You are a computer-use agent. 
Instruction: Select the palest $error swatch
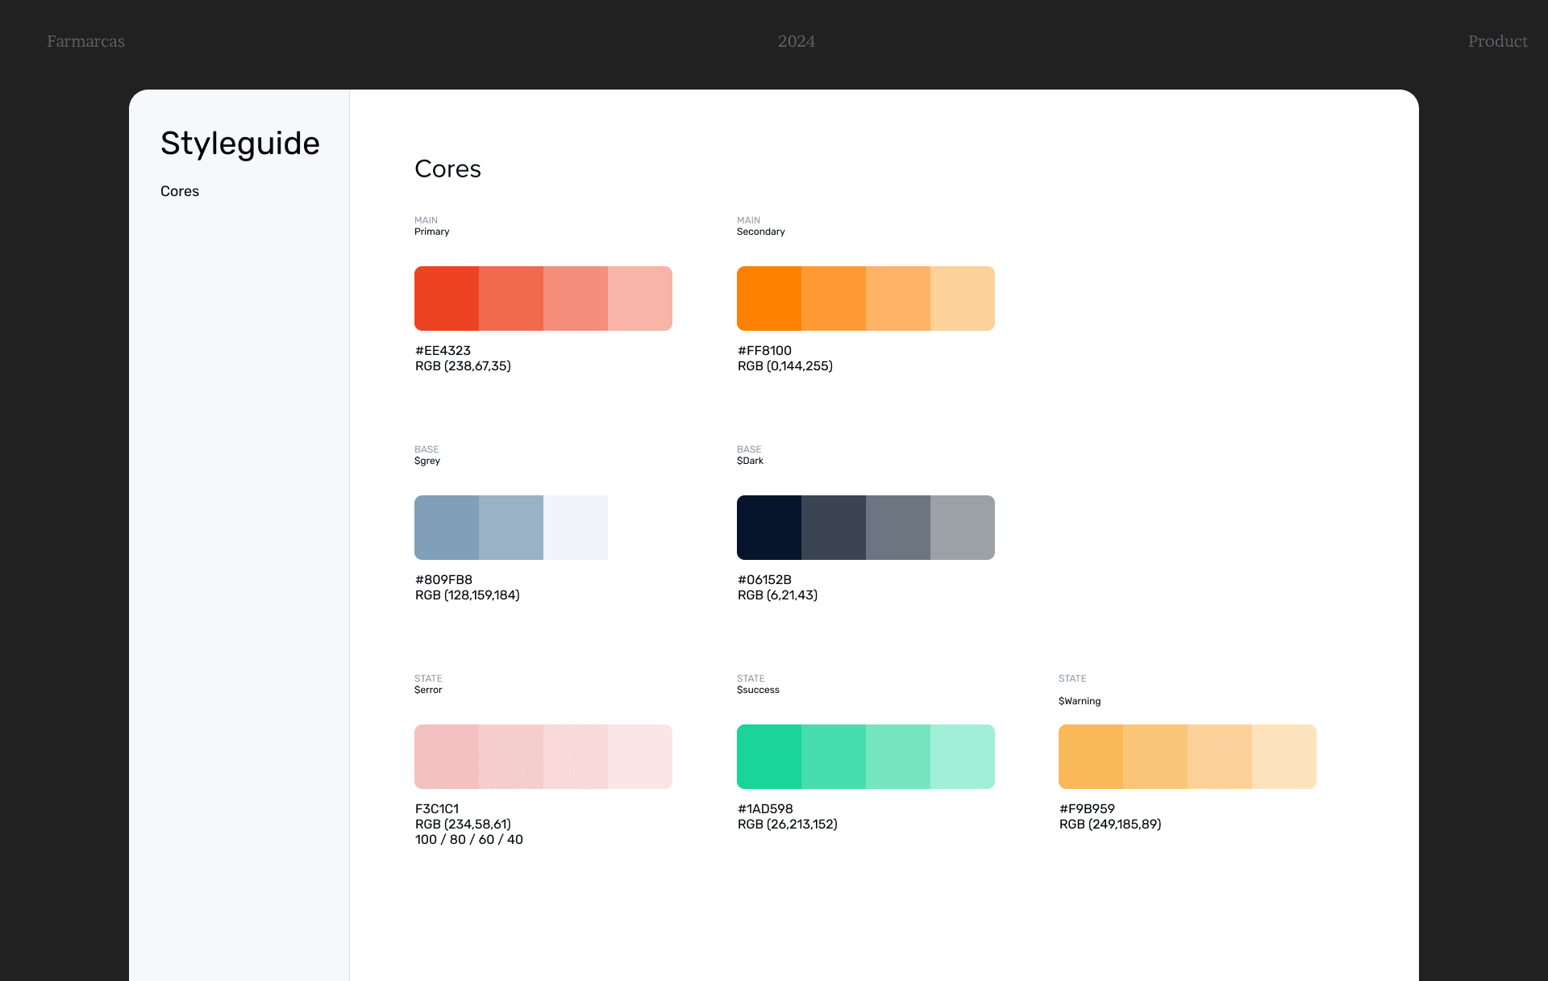[x=640, y=757]
